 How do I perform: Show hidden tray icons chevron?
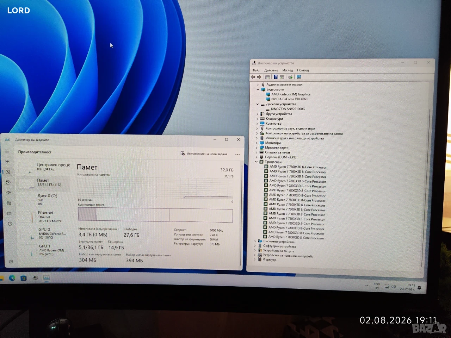pos(367,286)
